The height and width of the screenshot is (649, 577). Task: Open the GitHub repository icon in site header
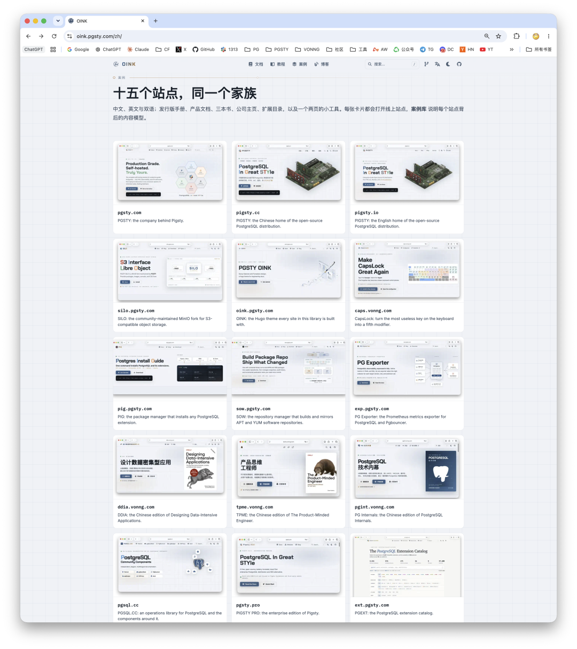459,64
